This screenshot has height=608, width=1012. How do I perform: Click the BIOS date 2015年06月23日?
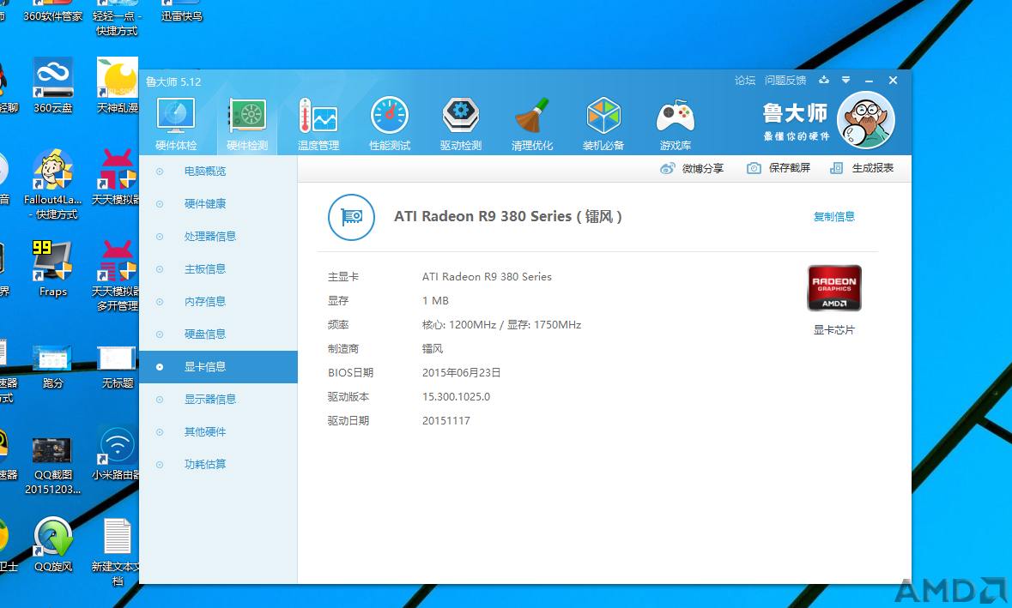[462, 373]
